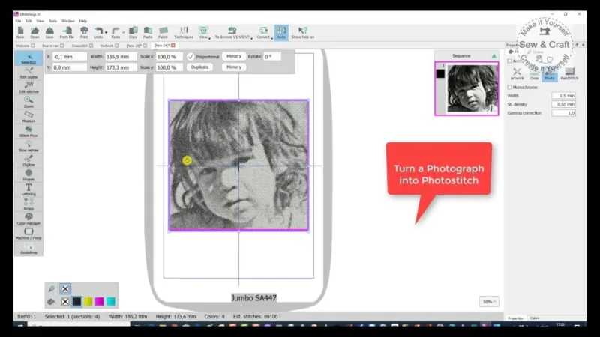The image size is (600, 337).
Task: Pick the yellow color swatch
Action: 88,302
